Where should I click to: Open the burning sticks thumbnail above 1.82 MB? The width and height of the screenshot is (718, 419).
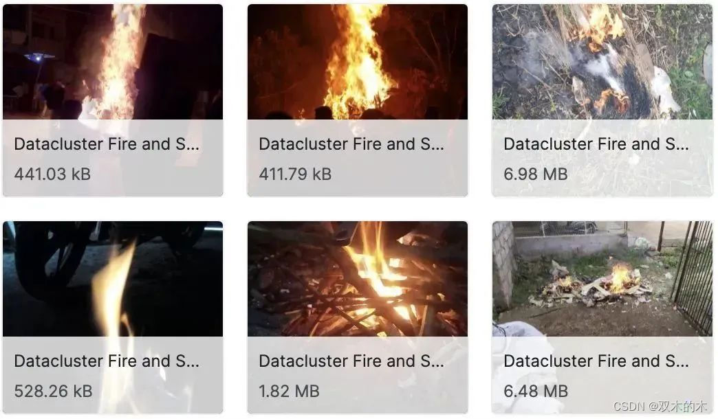[358, 279]
